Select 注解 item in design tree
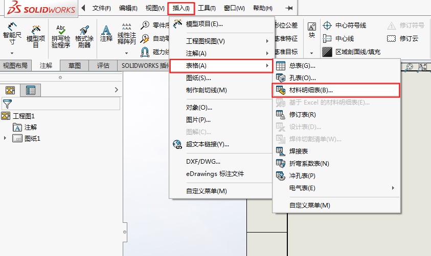Image resolution: width=431 pixels, height=256 pixels. [25, 127]
